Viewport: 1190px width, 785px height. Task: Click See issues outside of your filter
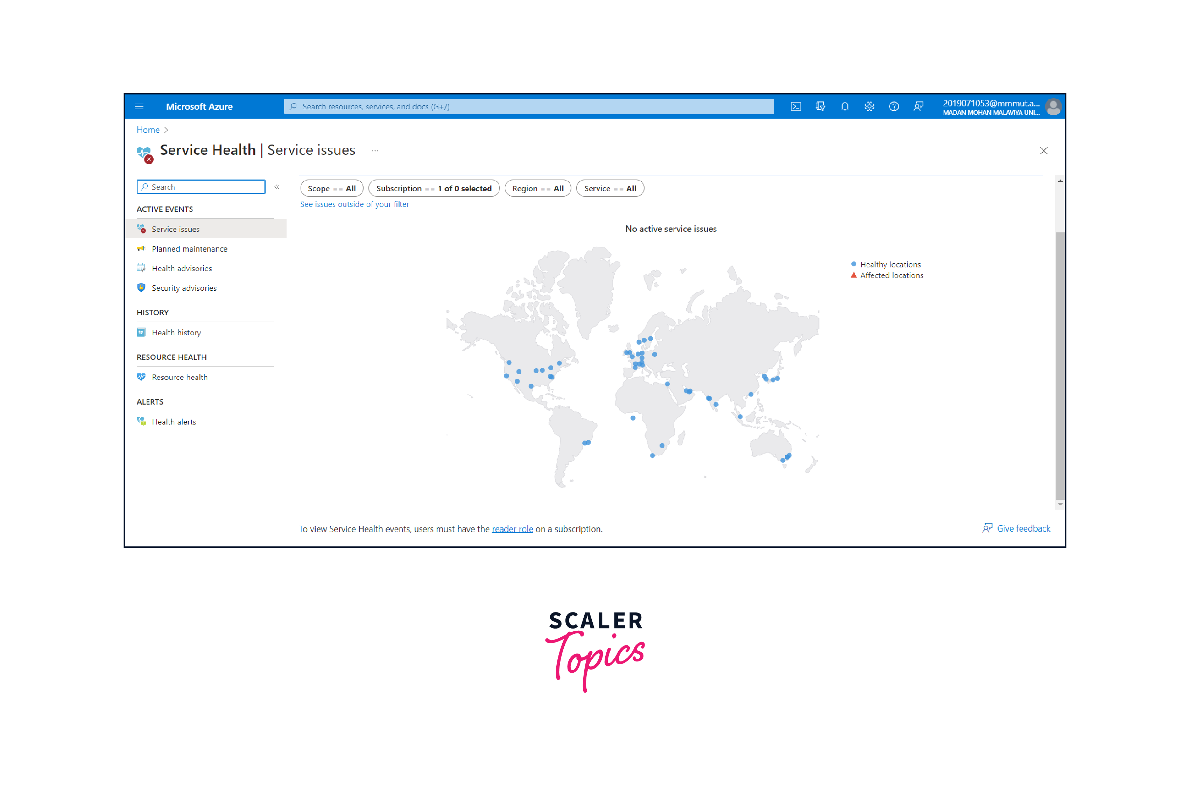pyautogui.click(x=354, y=204)
